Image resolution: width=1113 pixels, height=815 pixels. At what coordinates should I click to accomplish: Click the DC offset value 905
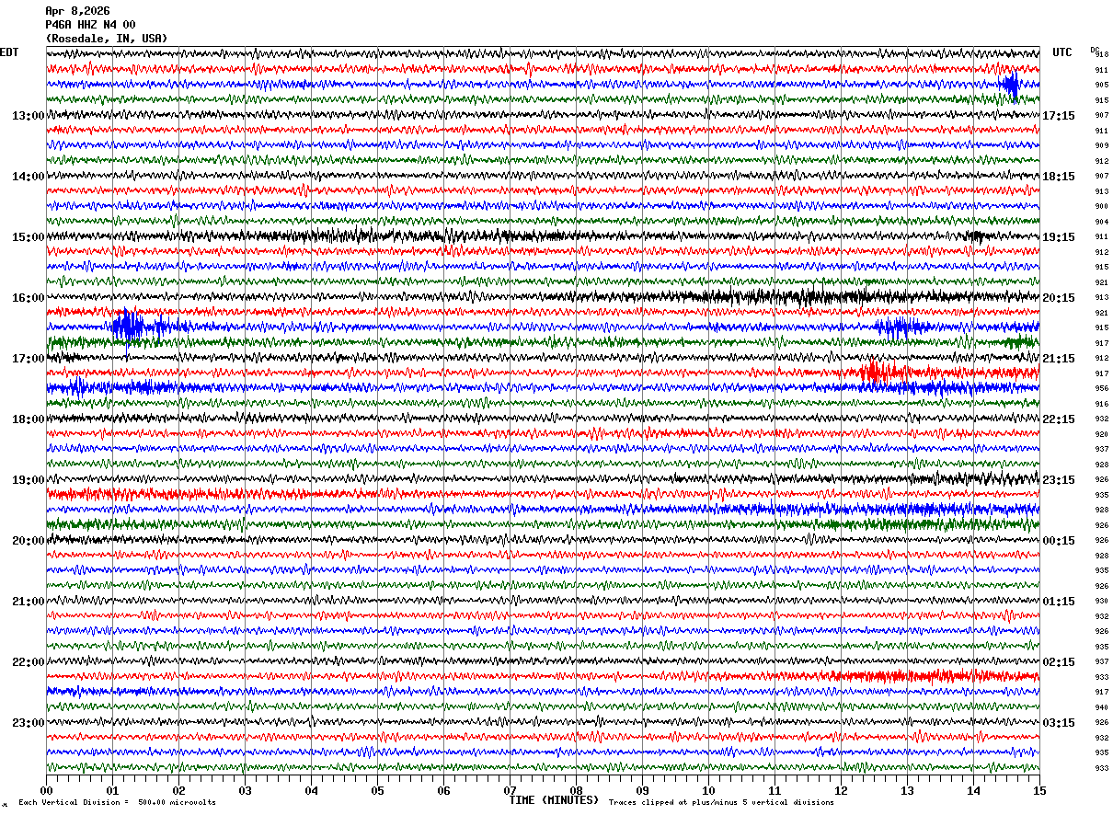point(1101,86)
